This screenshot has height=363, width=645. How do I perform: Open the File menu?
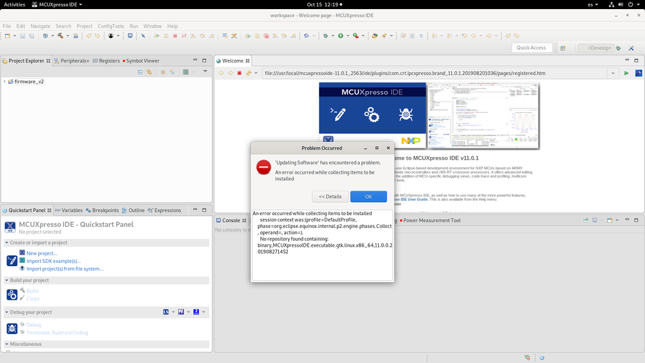pyautogui.click(x=7, y=26)
